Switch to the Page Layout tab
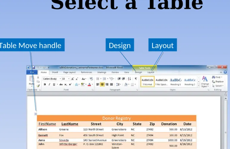The height and width of the screenshot is (149, 230). click(x=70, y=72)
